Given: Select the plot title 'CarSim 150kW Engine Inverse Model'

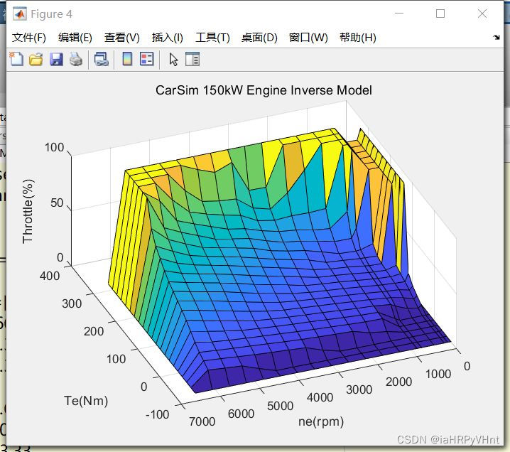Looking at the screenshot, I should pyautogui.click(x=264, y=90).
